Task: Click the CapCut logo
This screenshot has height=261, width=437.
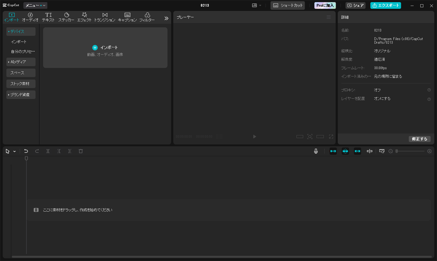Action: coord(11,5)
